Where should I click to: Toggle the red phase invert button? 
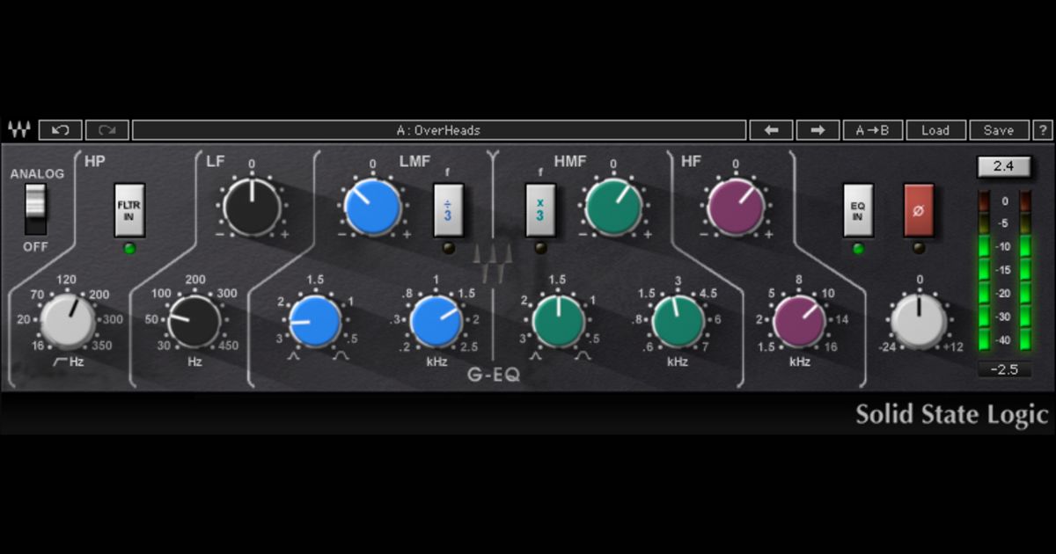(919, 210)
